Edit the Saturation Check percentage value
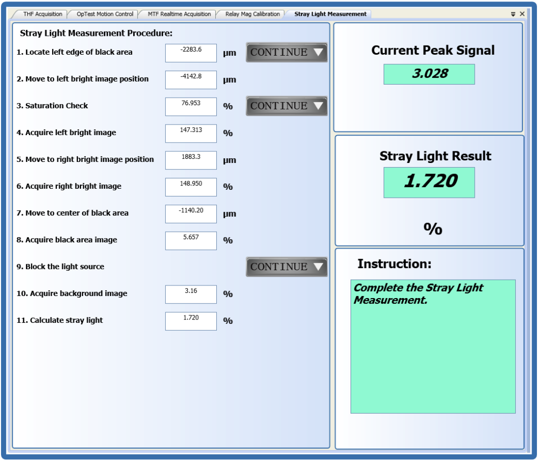The image size is (539, 460). click(191, 106)
